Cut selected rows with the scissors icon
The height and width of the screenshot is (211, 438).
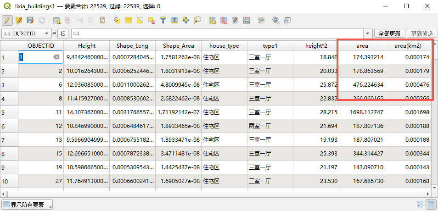pyautogui.click(x=79, y=20)
